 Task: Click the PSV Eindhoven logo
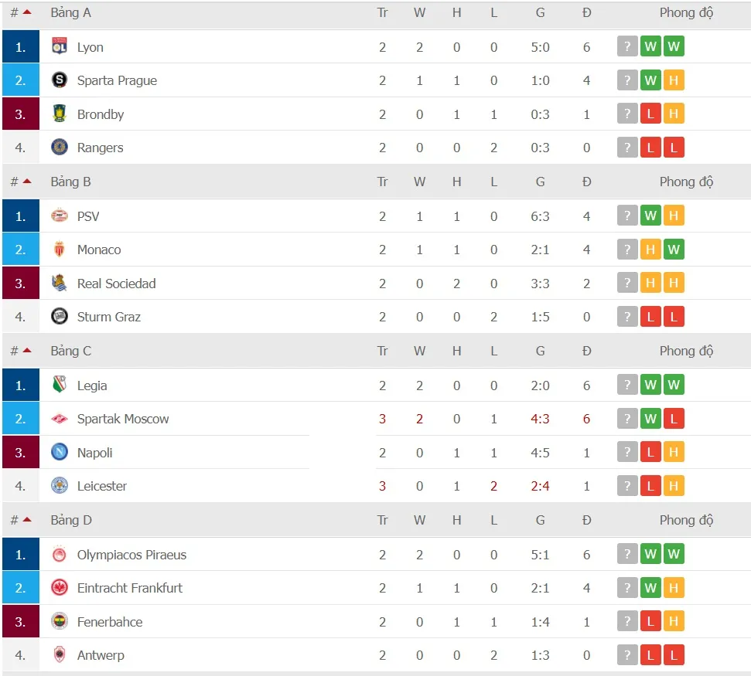pos(59,216)
